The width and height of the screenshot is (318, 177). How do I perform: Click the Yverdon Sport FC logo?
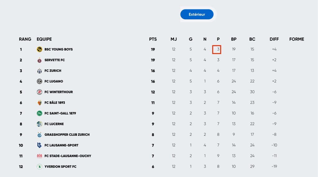[x=39, y=167]
